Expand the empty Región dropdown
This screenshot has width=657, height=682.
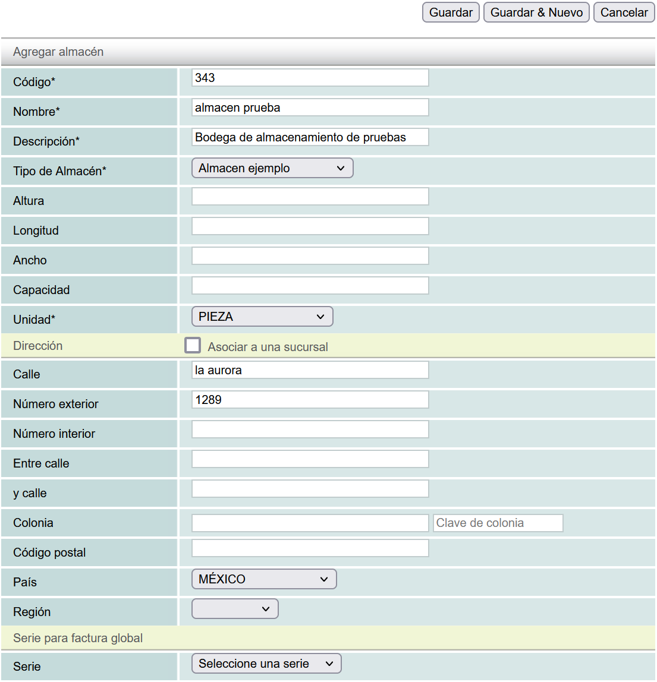point(235,609)
